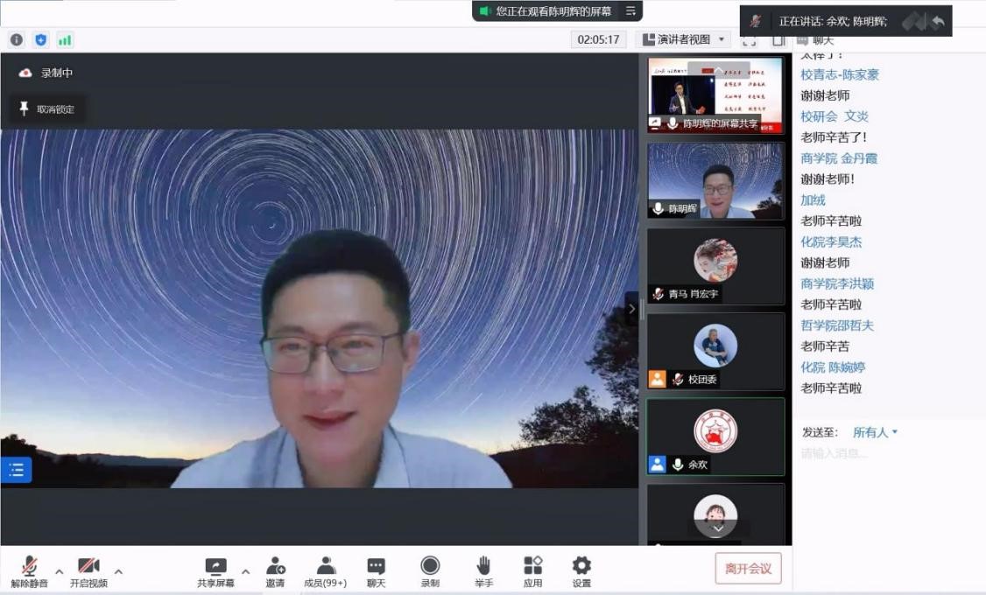Open Share Screen (共享屏幕) option
This screenshot has height=595, width=986.
(215, 571)
